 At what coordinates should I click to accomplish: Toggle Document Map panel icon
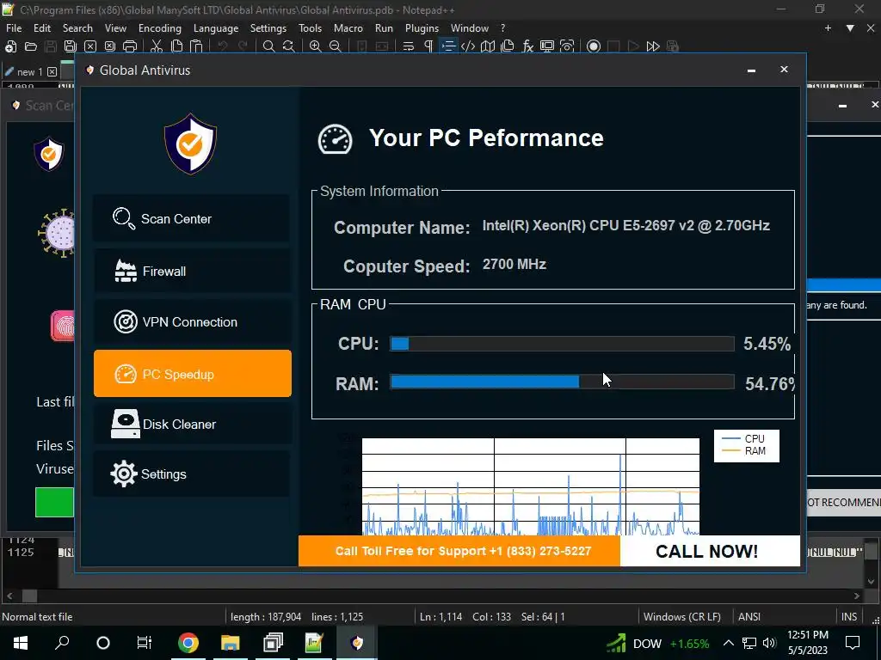(488, 46)
